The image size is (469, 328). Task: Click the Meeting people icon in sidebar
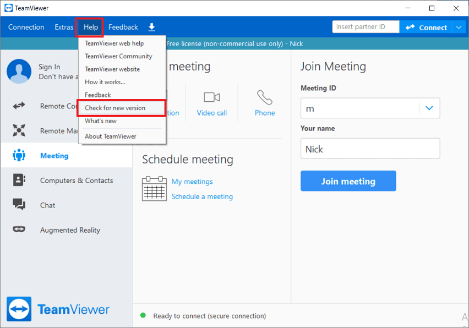click(x=19, y=155)
